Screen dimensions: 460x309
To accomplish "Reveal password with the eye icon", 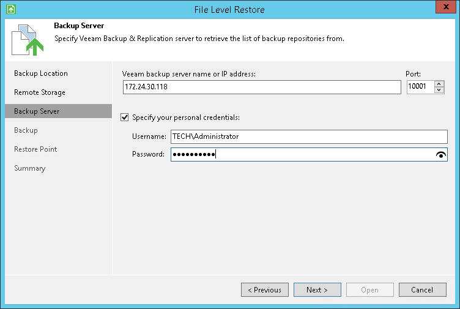I will (x=440, y=155).
